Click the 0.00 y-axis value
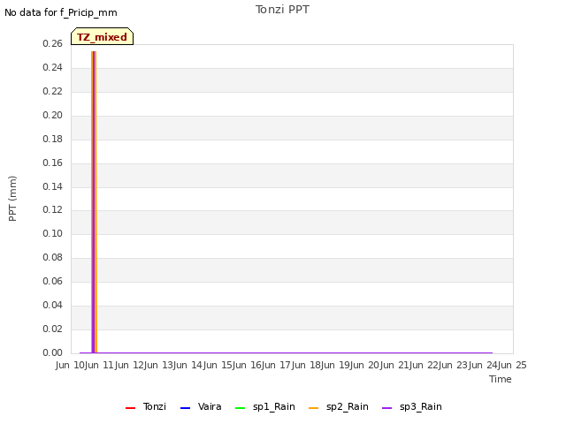 tap(53, 352)
